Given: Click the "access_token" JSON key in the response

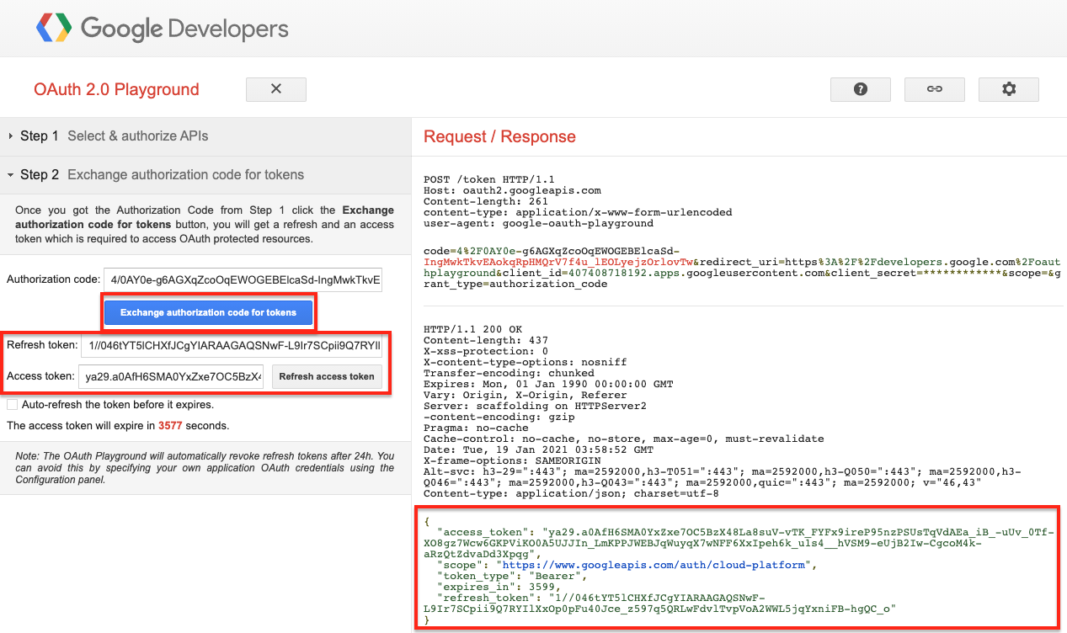Looking at the screenshot, I should pyautogui.click(x=482, y=532).
